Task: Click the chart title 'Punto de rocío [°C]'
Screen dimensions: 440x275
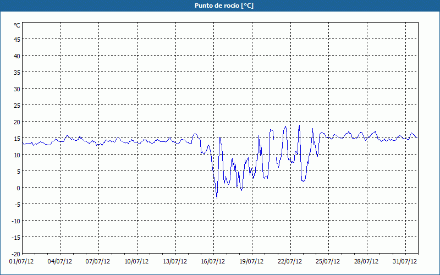Action: (x=224, y=5)
